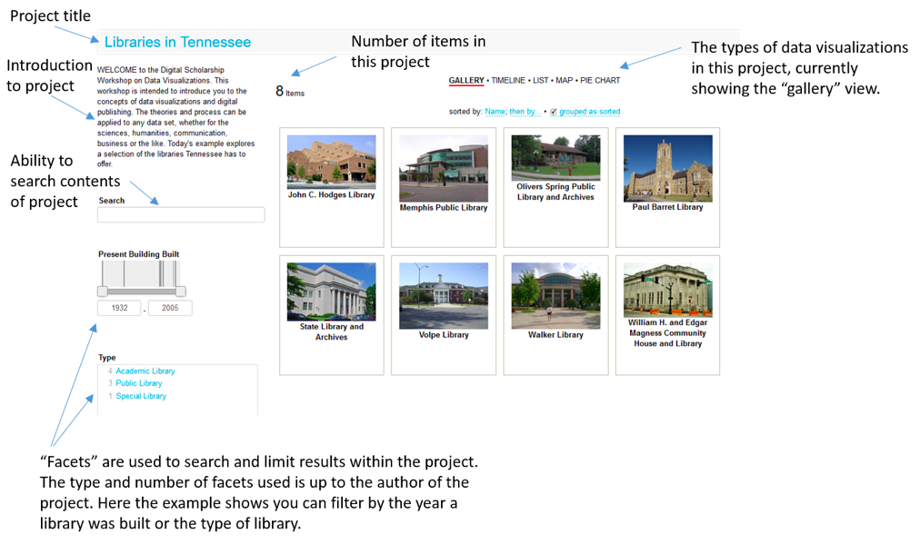The height and width of the screenshot is (544, 920).
Task: Select the Volpe Library thumbnail
Action: (x=444, y=295)
